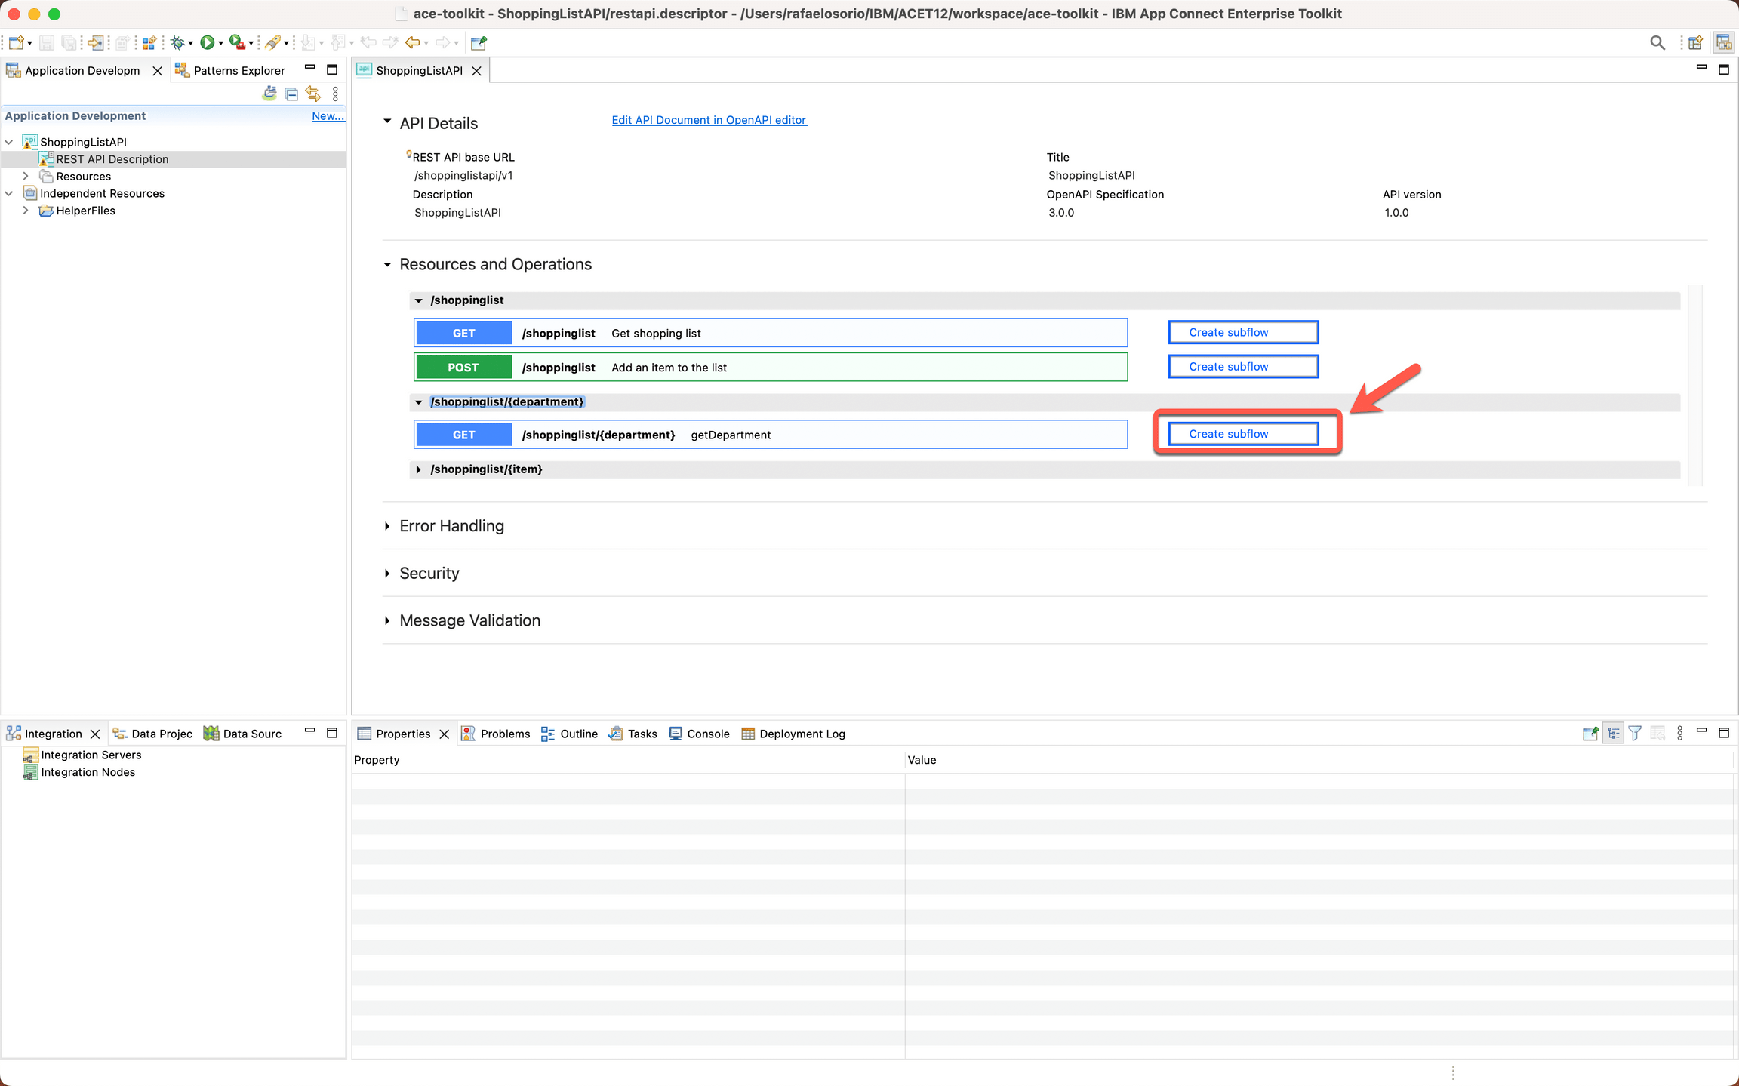Open Properties view three-dot menu

tap(1679, 734)
